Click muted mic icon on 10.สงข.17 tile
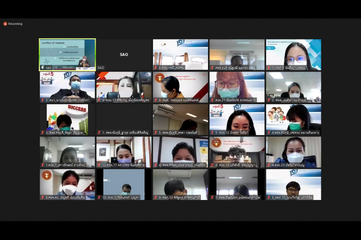 tap(99, 165)
